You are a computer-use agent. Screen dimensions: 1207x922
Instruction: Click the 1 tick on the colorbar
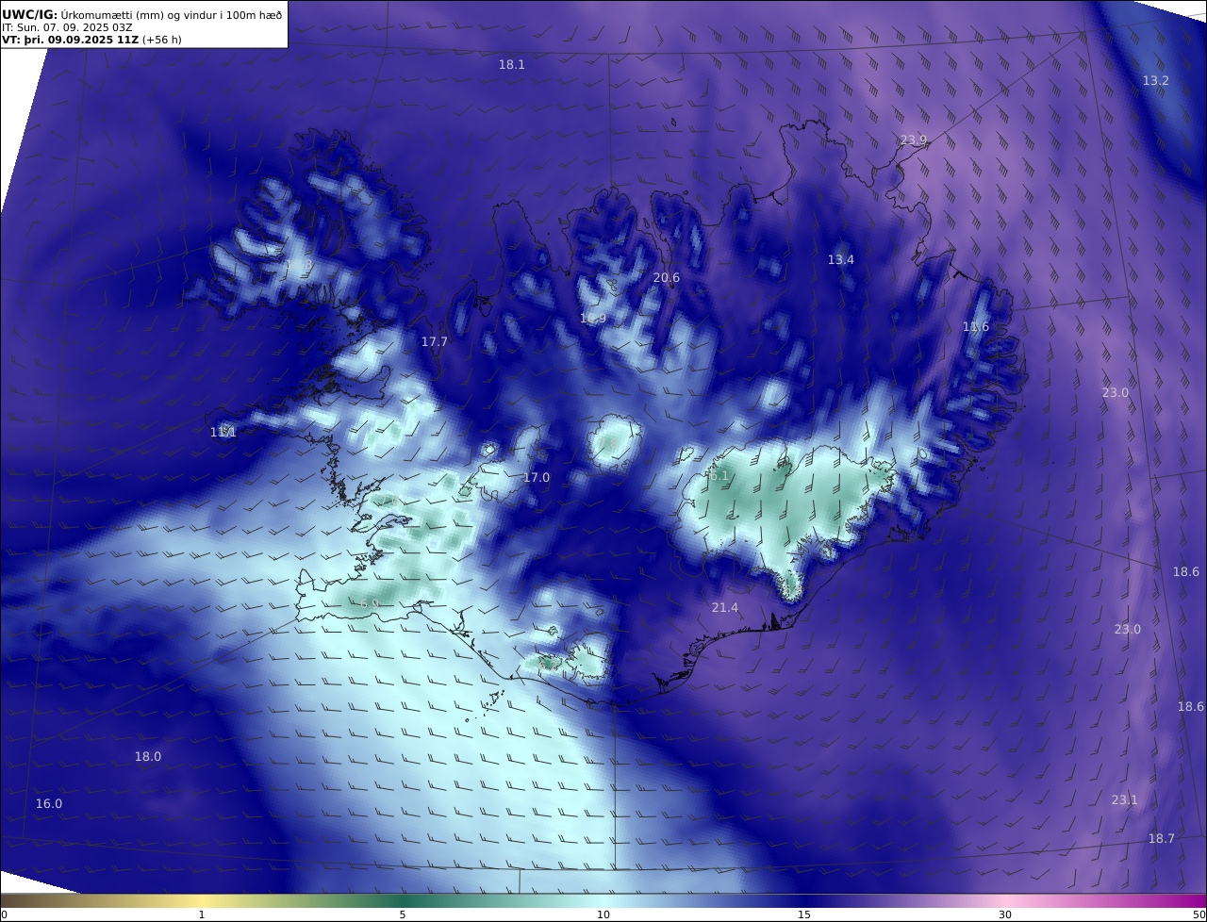pos(202,914)
